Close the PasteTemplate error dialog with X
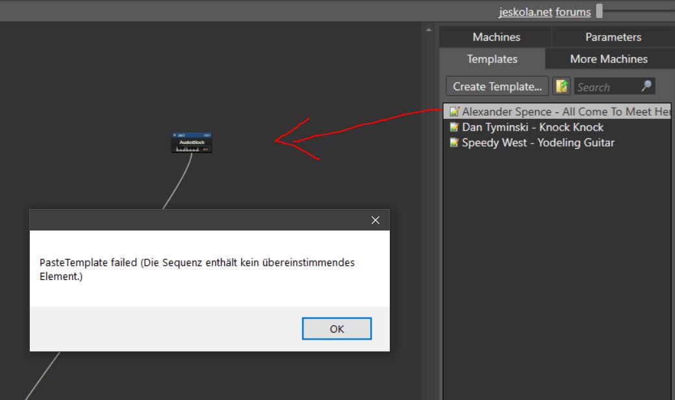Screen dimensions: 675x400 [375, 220]
